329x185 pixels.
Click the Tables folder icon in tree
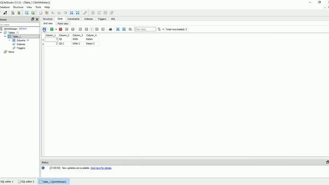point(6,33)
